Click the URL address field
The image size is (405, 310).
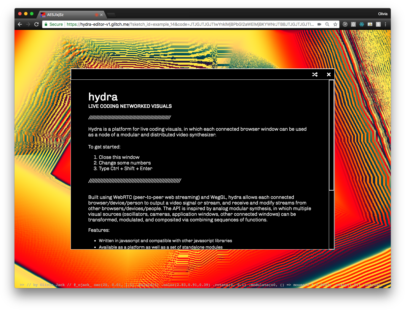(x=190, y=24)
